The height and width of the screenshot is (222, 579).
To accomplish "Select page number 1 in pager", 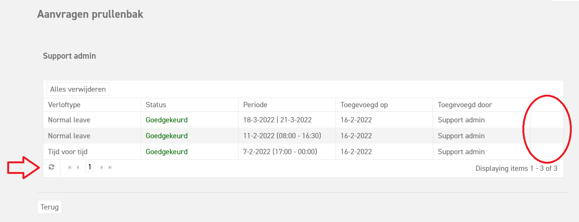I will click(x=90, y=167).
